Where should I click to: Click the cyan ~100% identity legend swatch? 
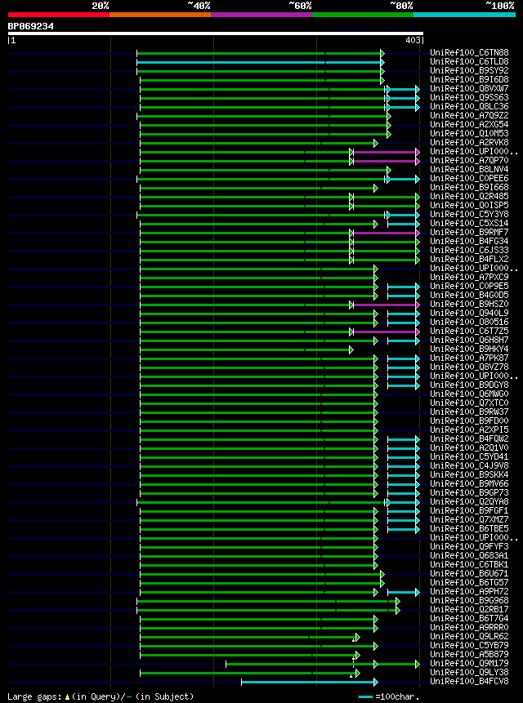pyautogui.click(x=465, y=15)
